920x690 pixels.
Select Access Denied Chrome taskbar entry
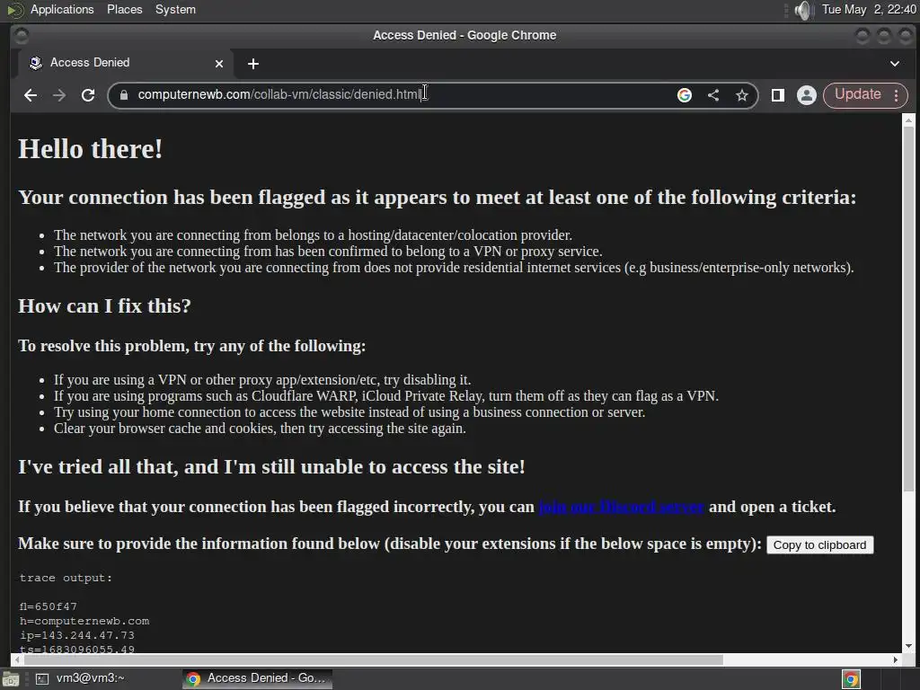[x=257, y=678]
